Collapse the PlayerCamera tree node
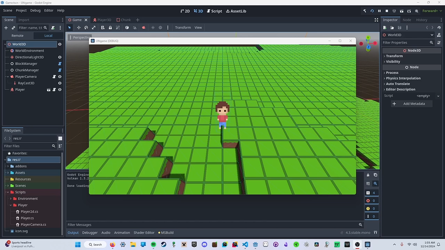The image size is (445, 250). pyautogui.click(x=8, y=76)
